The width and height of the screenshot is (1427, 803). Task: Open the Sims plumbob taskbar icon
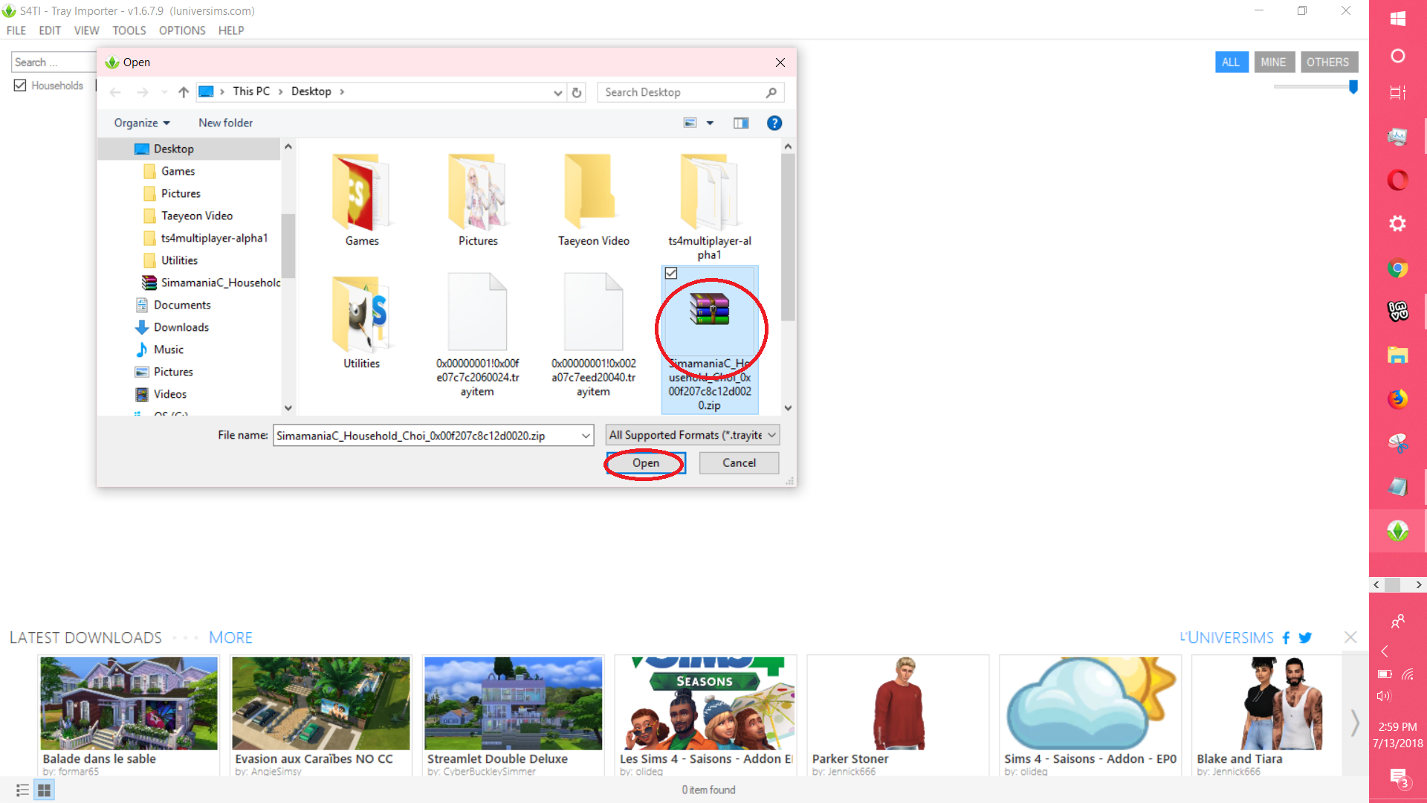(x=1397, y=531)
